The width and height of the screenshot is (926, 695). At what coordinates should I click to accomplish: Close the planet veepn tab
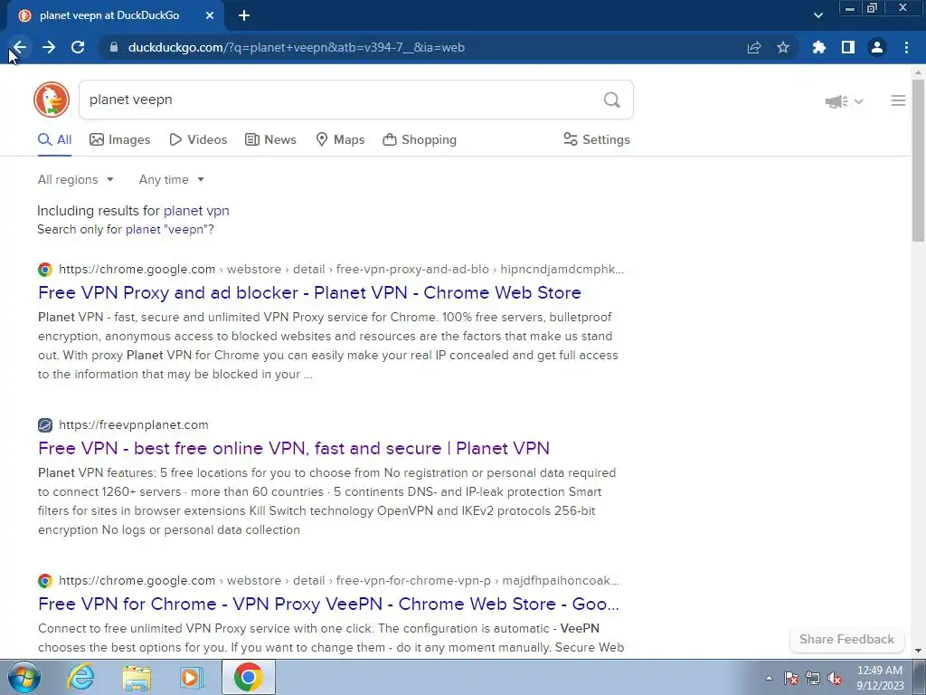click(210, 16)
